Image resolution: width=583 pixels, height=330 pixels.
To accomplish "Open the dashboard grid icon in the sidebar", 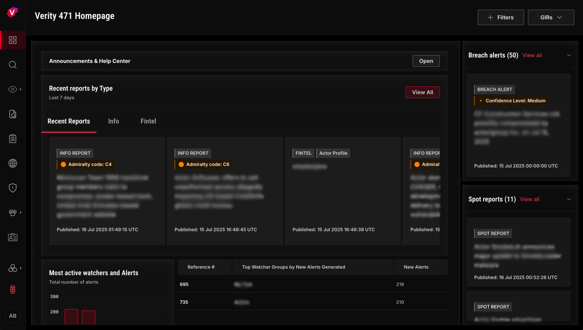I will pos(13,40).
